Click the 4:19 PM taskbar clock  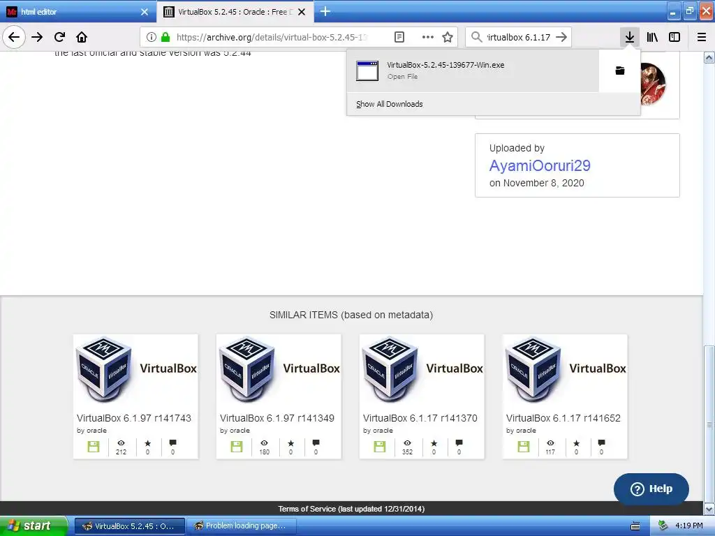689,526
